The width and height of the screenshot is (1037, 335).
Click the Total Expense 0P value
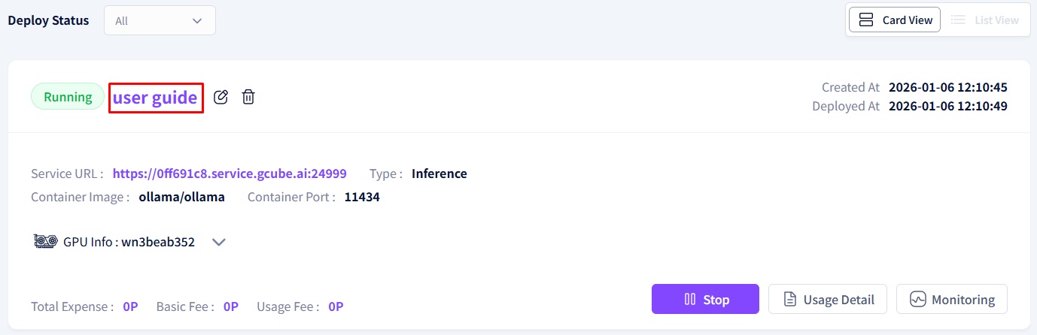coord(130,306)
